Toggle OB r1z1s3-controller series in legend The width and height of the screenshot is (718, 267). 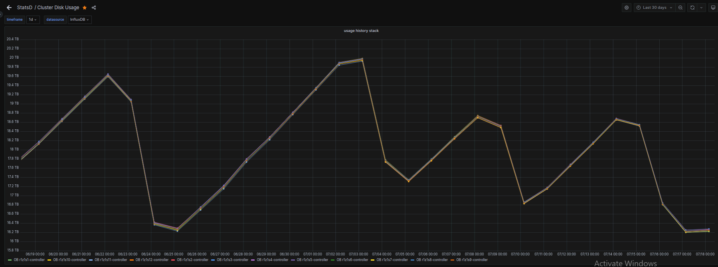(232, 260)
